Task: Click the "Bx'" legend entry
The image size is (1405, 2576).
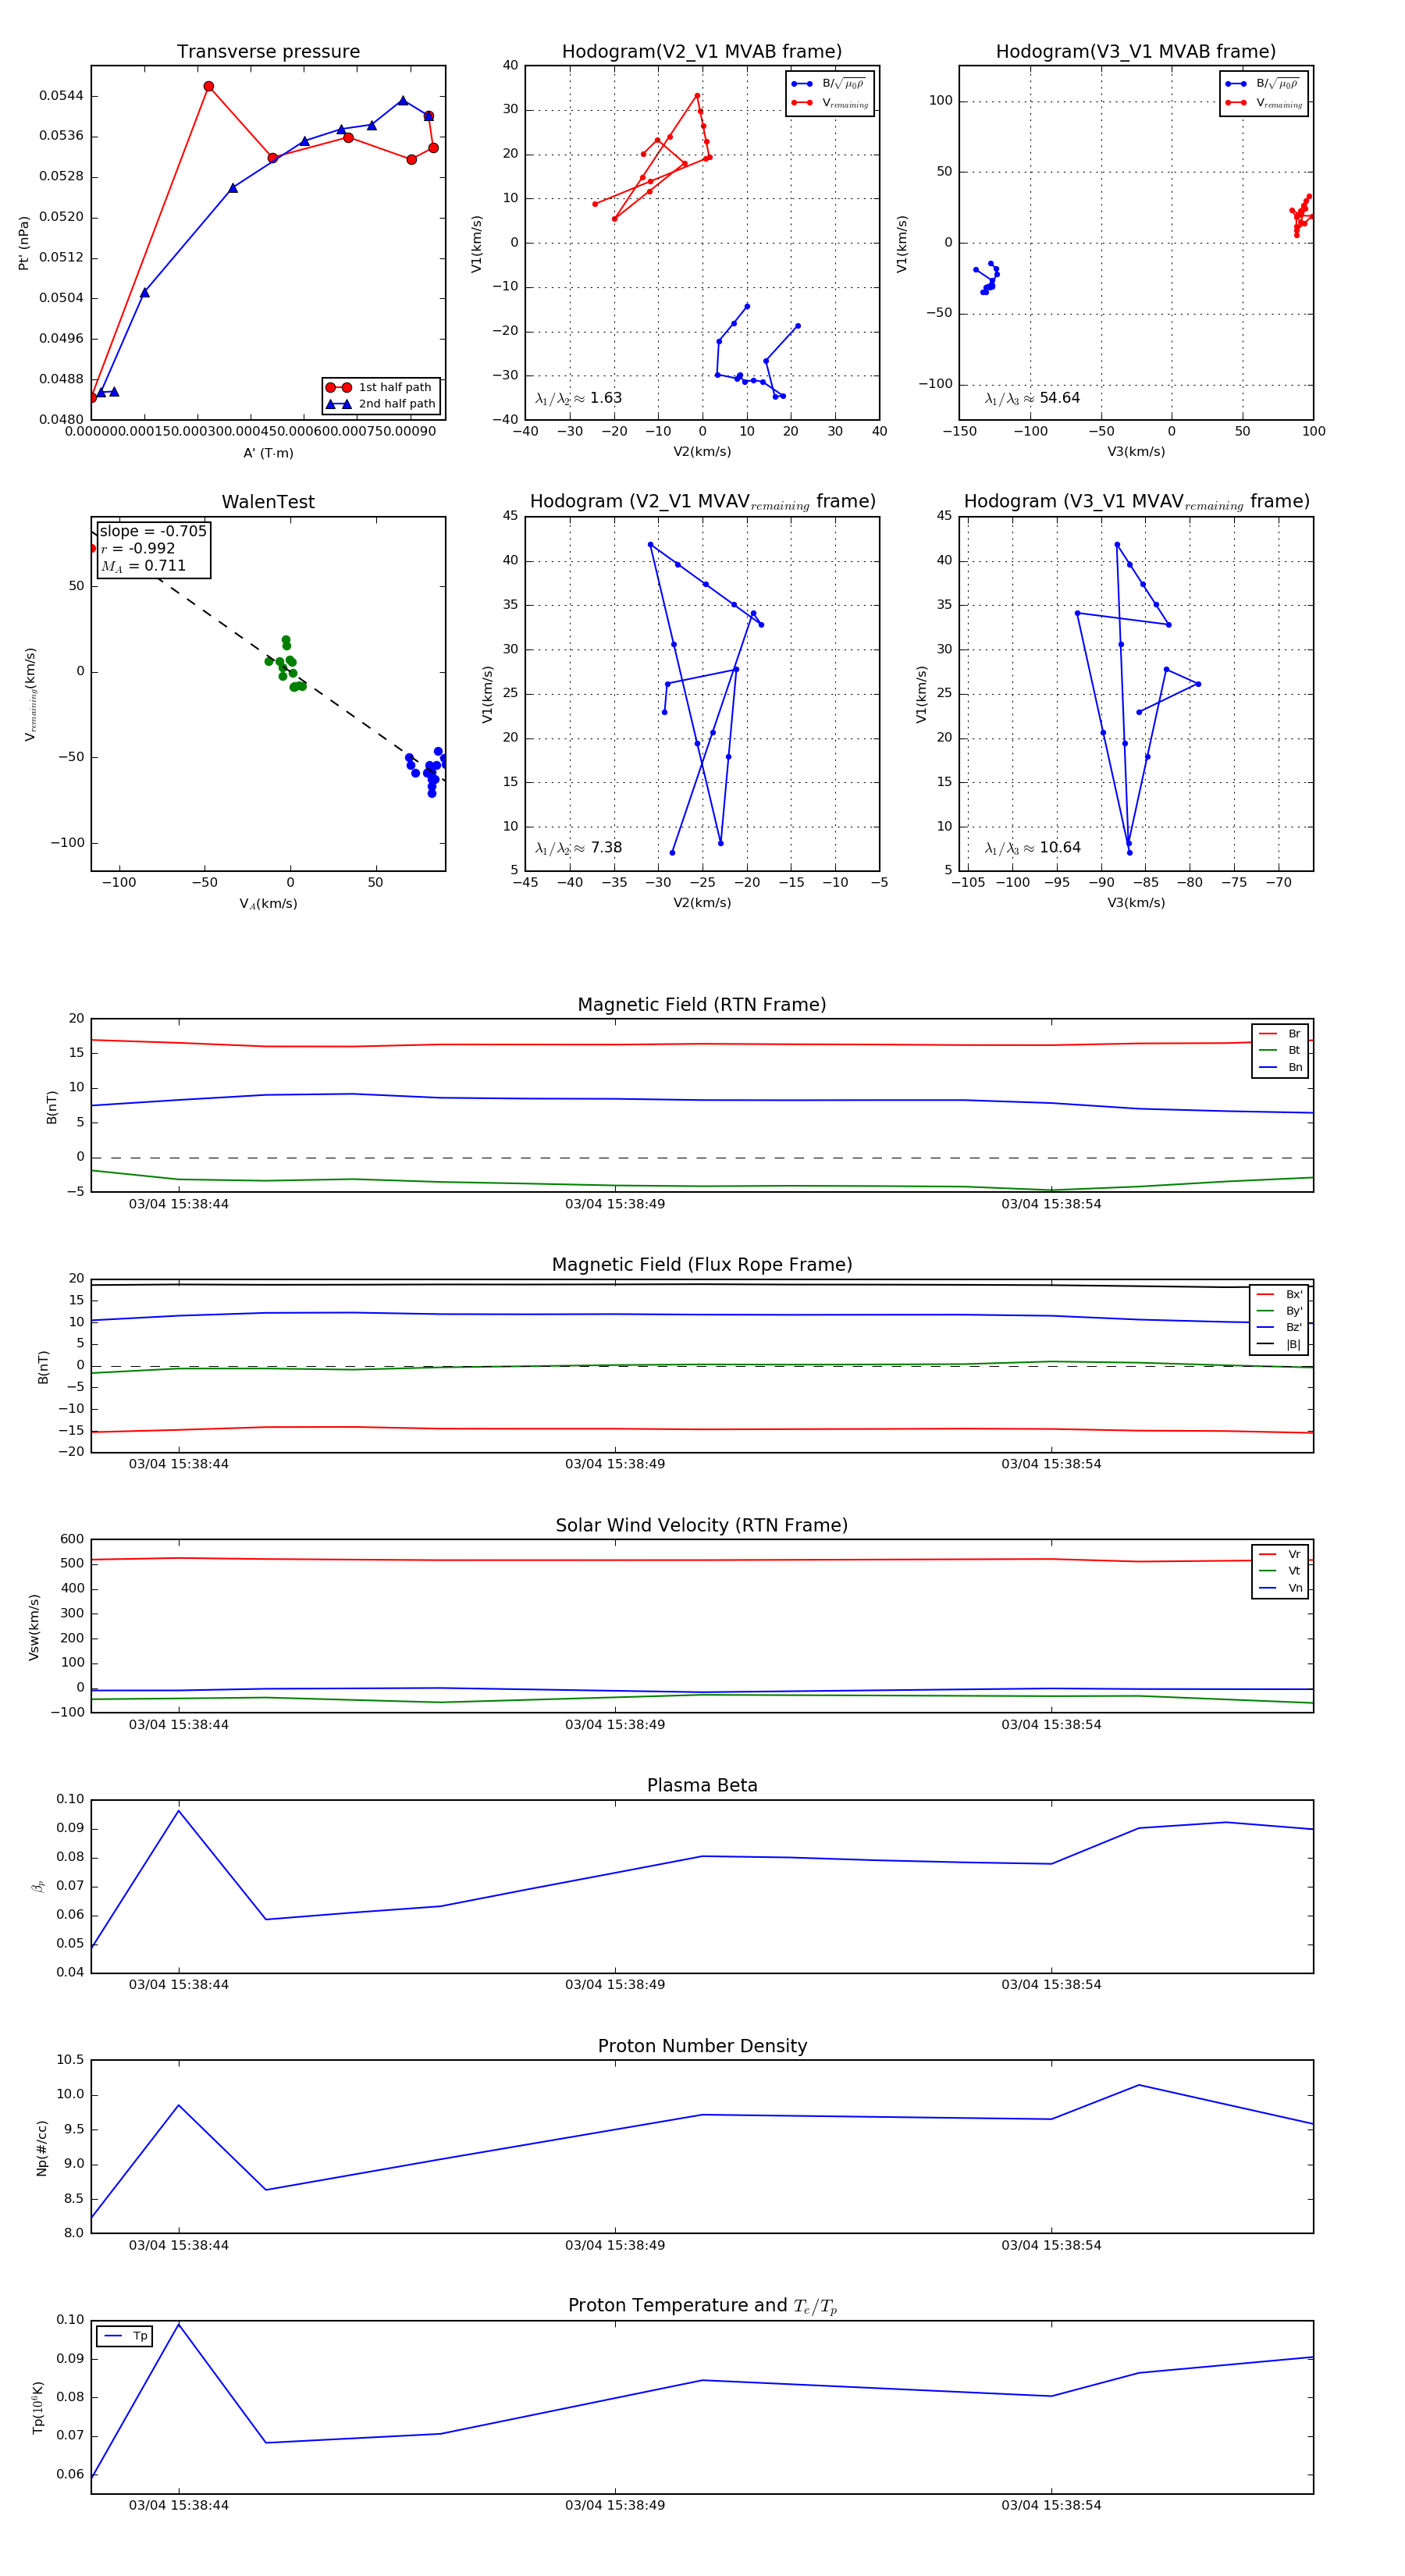Action: (1279, 1294)
